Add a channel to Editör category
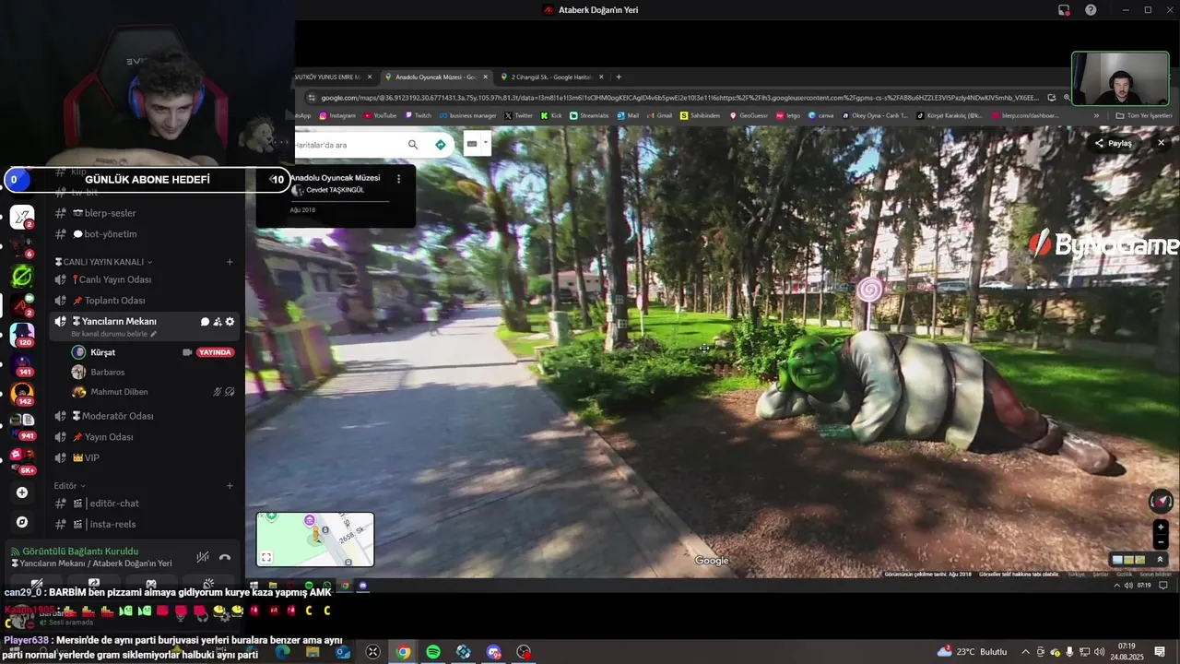This screenshot has height=664, width=1180. click(230, 486)
